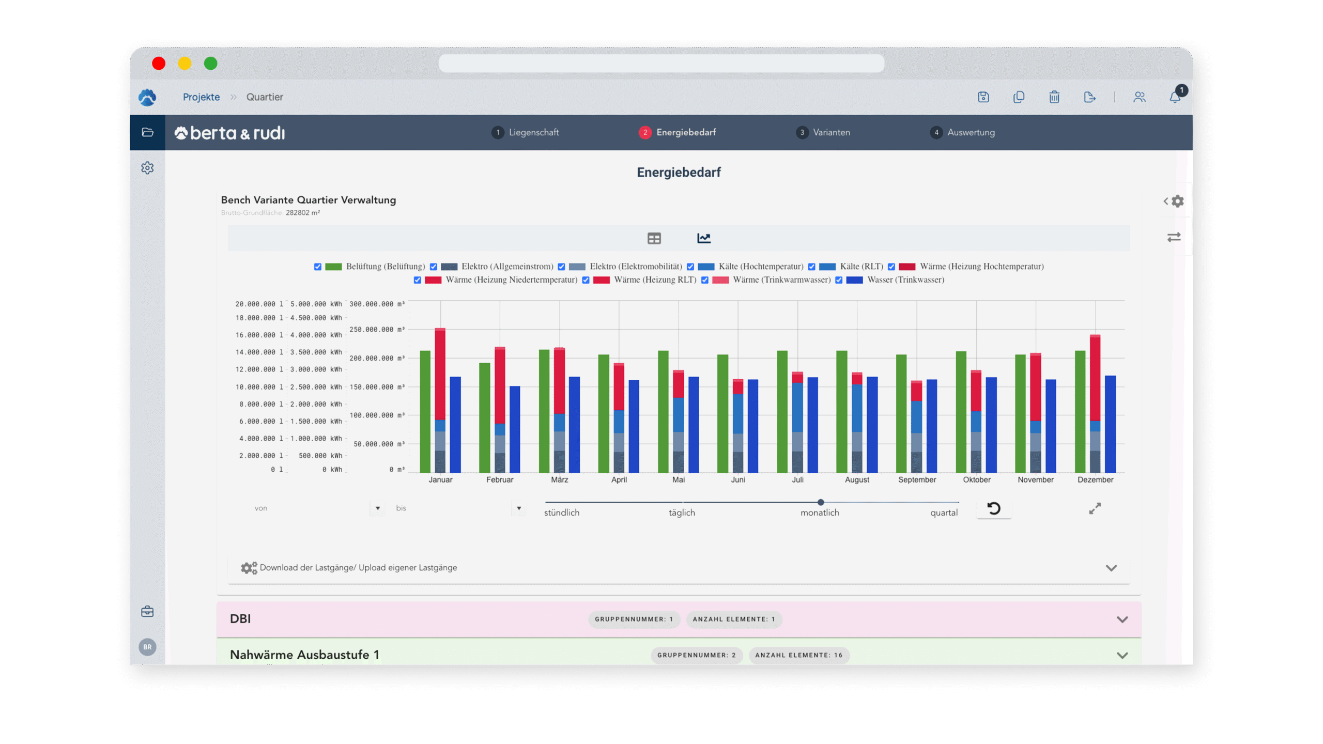Viewport: 1323px width, 744px height.
Task: Click the fullscreen expand chart icon
Action: point(1095,508)
